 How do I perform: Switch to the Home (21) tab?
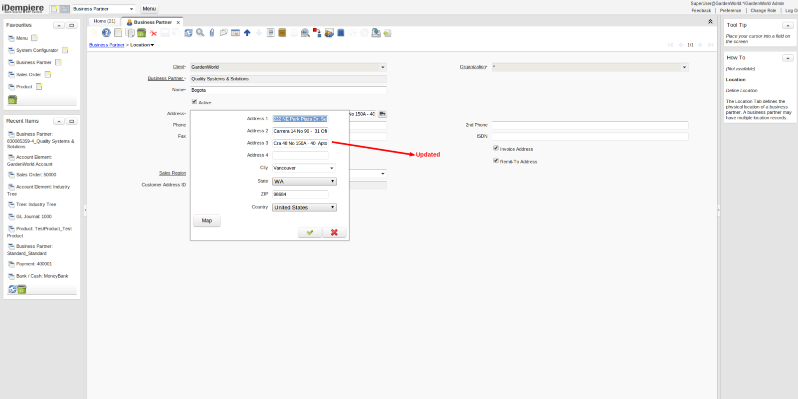(104, 21)
